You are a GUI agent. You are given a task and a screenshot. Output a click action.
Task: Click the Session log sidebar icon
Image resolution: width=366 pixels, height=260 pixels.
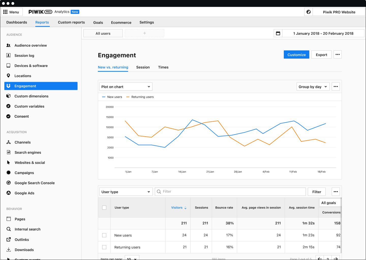(x=8, y=55)
